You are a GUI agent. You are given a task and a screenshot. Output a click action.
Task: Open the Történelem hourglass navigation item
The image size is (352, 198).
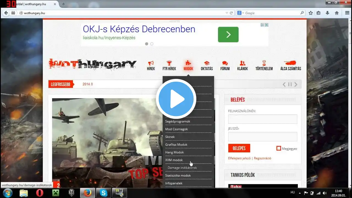click(264, 65)
